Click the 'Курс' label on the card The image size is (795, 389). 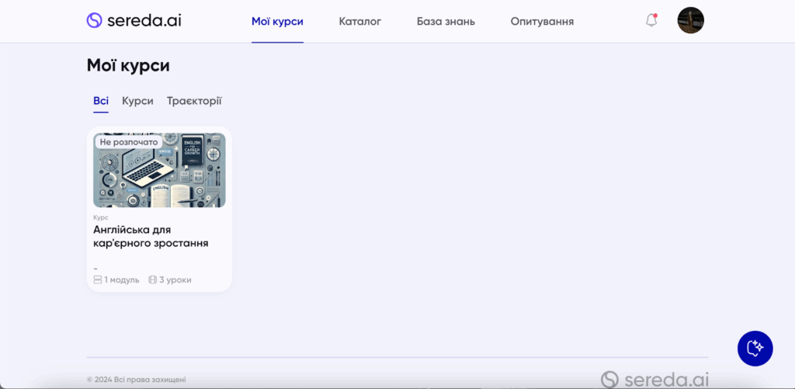(100, 217)
